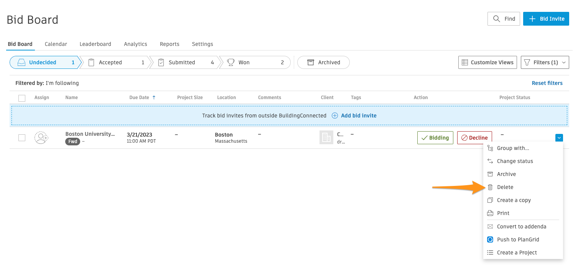578x272 pixels.
Task: Go to the Analytics tab
Action: pyautogui.click(x=135, y=44)
